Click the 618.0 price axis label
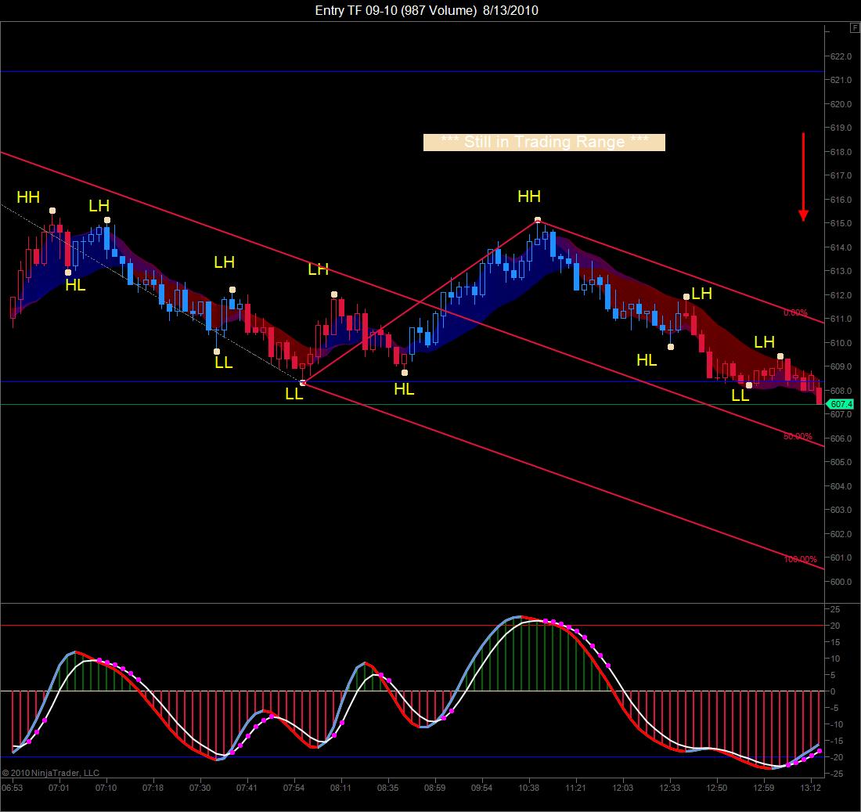 pyautogui.click(x=841, y=152)
